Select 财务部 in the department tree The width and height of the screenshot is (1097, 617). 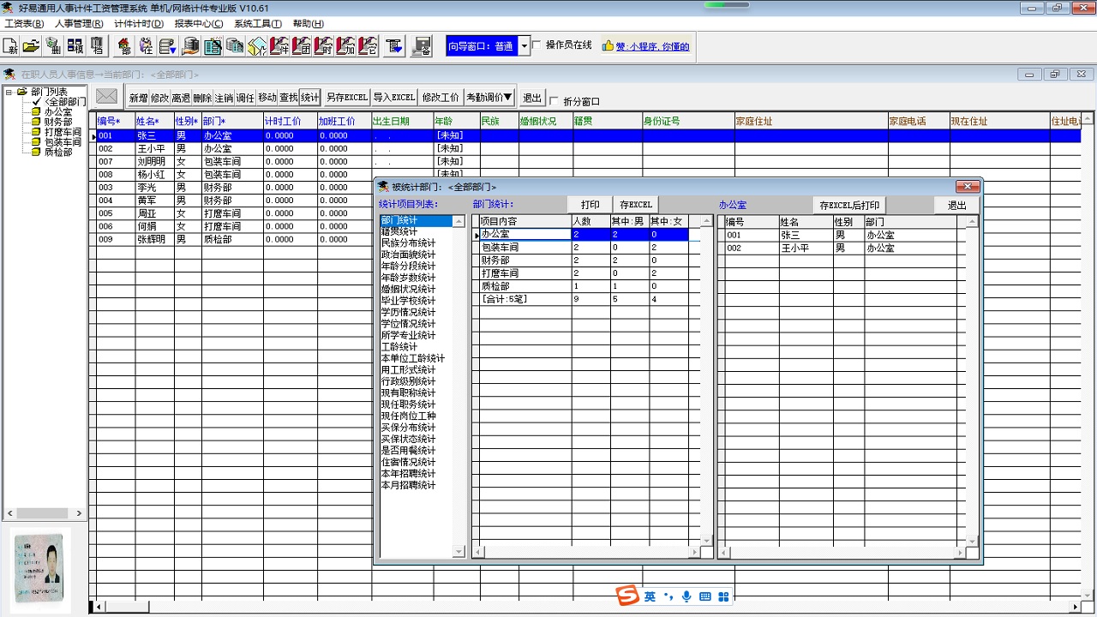pyautogui.click(x=58, y=122)
